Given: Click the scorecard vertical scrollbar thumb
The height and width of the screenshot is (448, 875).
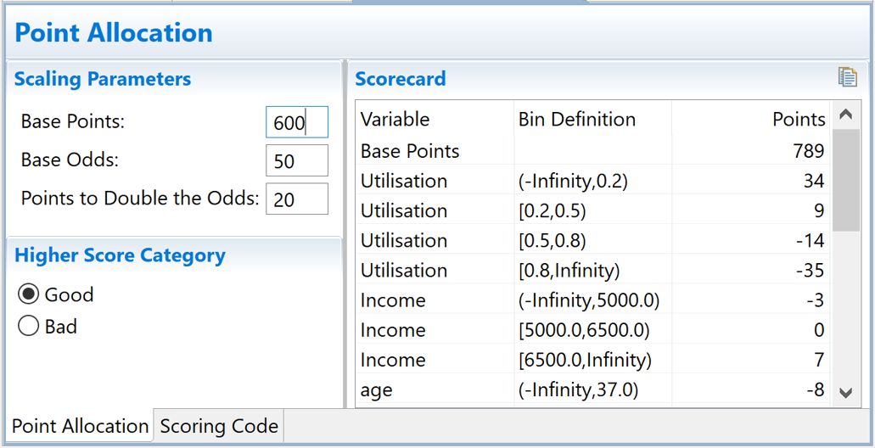Looking at the screenshot, I should click(846, 180).
